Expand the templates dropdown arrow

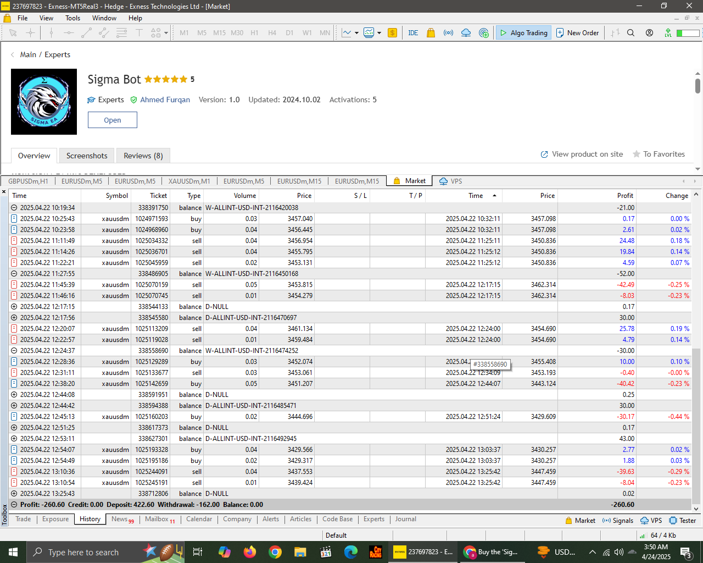click(x=379, y=33)
